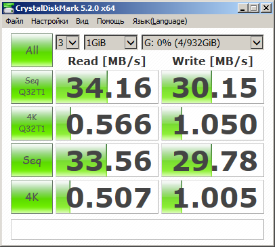Click the Seq Q32T1 read result 34.16
The height and width of the screenshot is (247, 275).
[107, 87]
